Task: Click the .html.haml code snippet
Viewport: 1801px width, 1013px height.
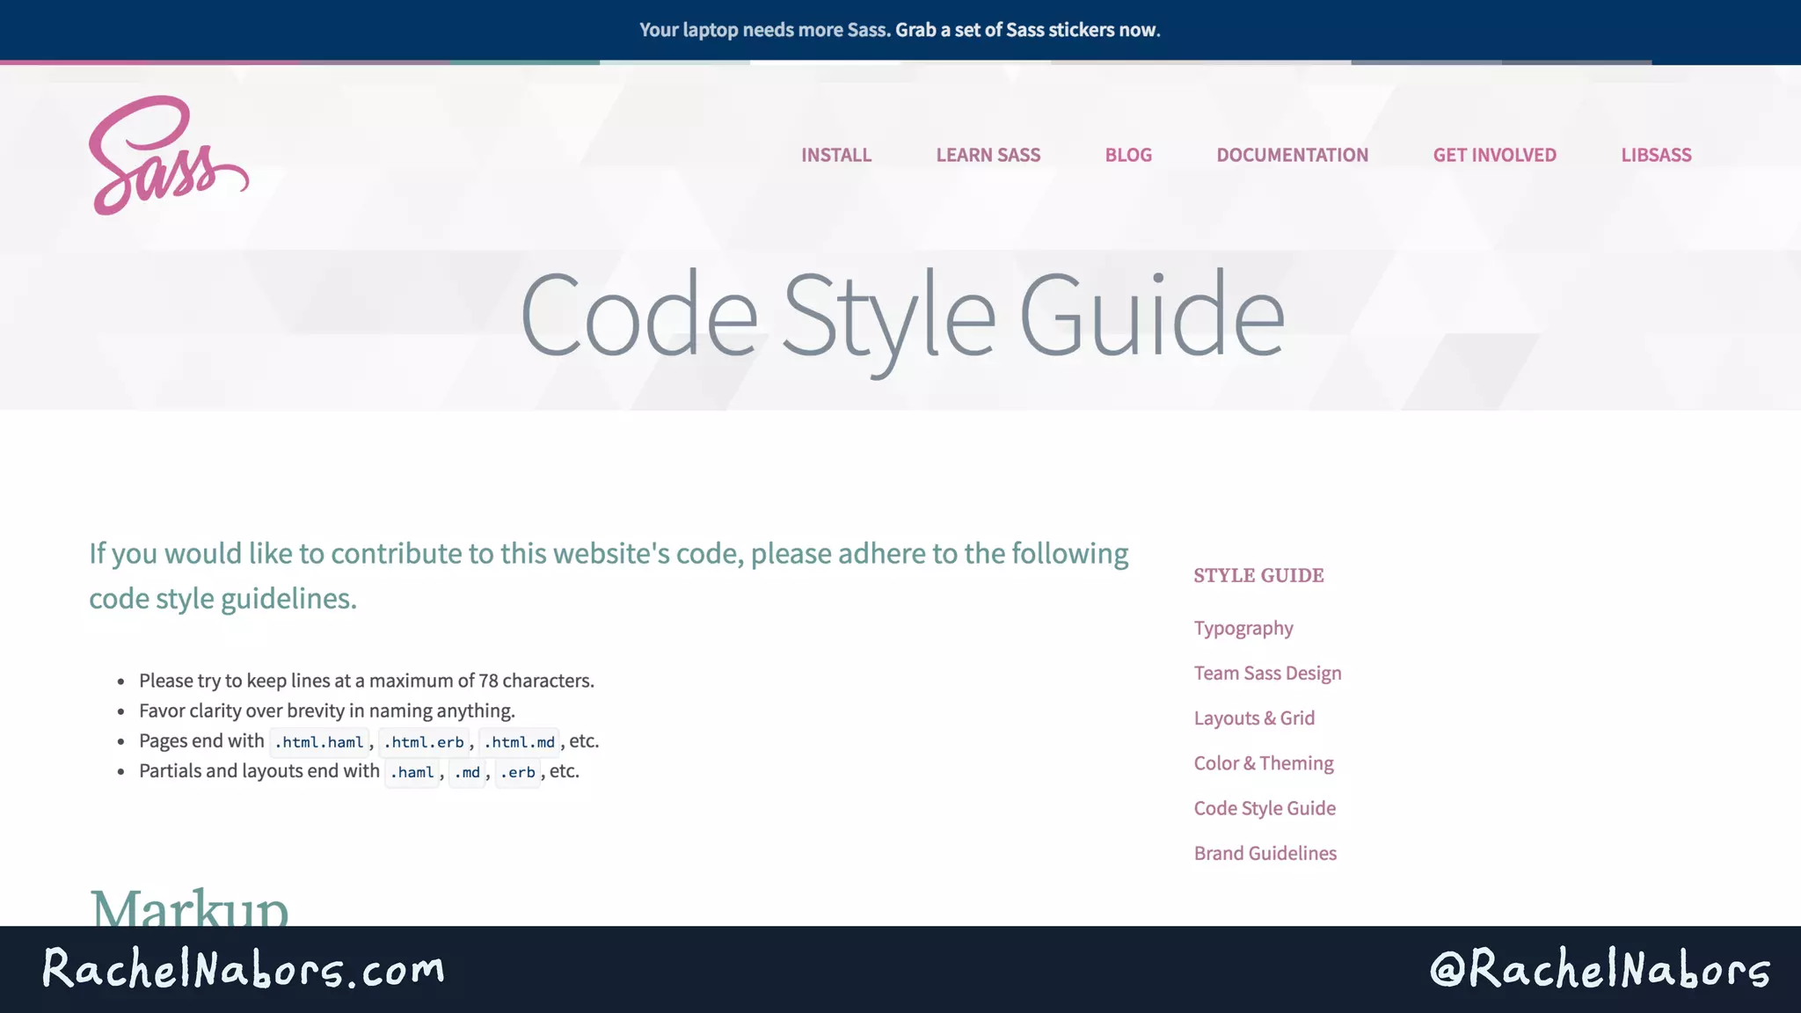Action: pyautogui.click(x=319, y=742)
